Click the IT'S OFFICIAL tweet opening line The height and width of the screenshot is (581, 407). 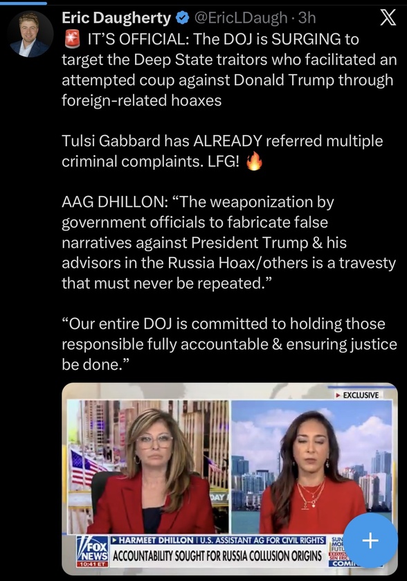pyautogui.click(x=229, y=70)
